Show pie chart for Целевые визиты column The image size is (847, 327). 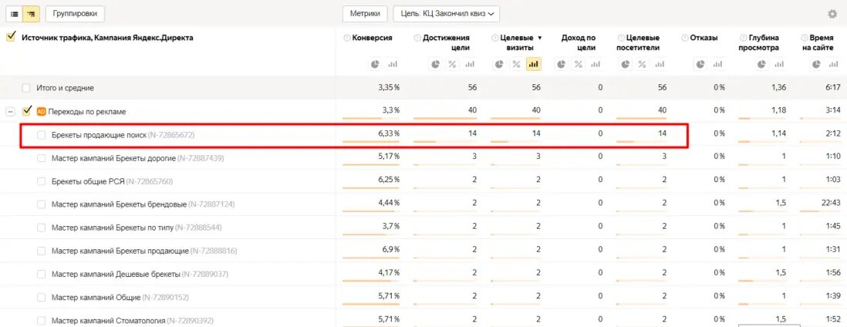[499, 64]
